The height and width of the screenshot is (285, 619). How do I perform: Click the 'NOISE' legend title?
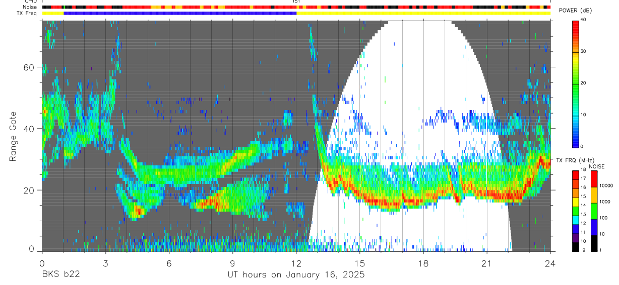click(x=598, y=166)
